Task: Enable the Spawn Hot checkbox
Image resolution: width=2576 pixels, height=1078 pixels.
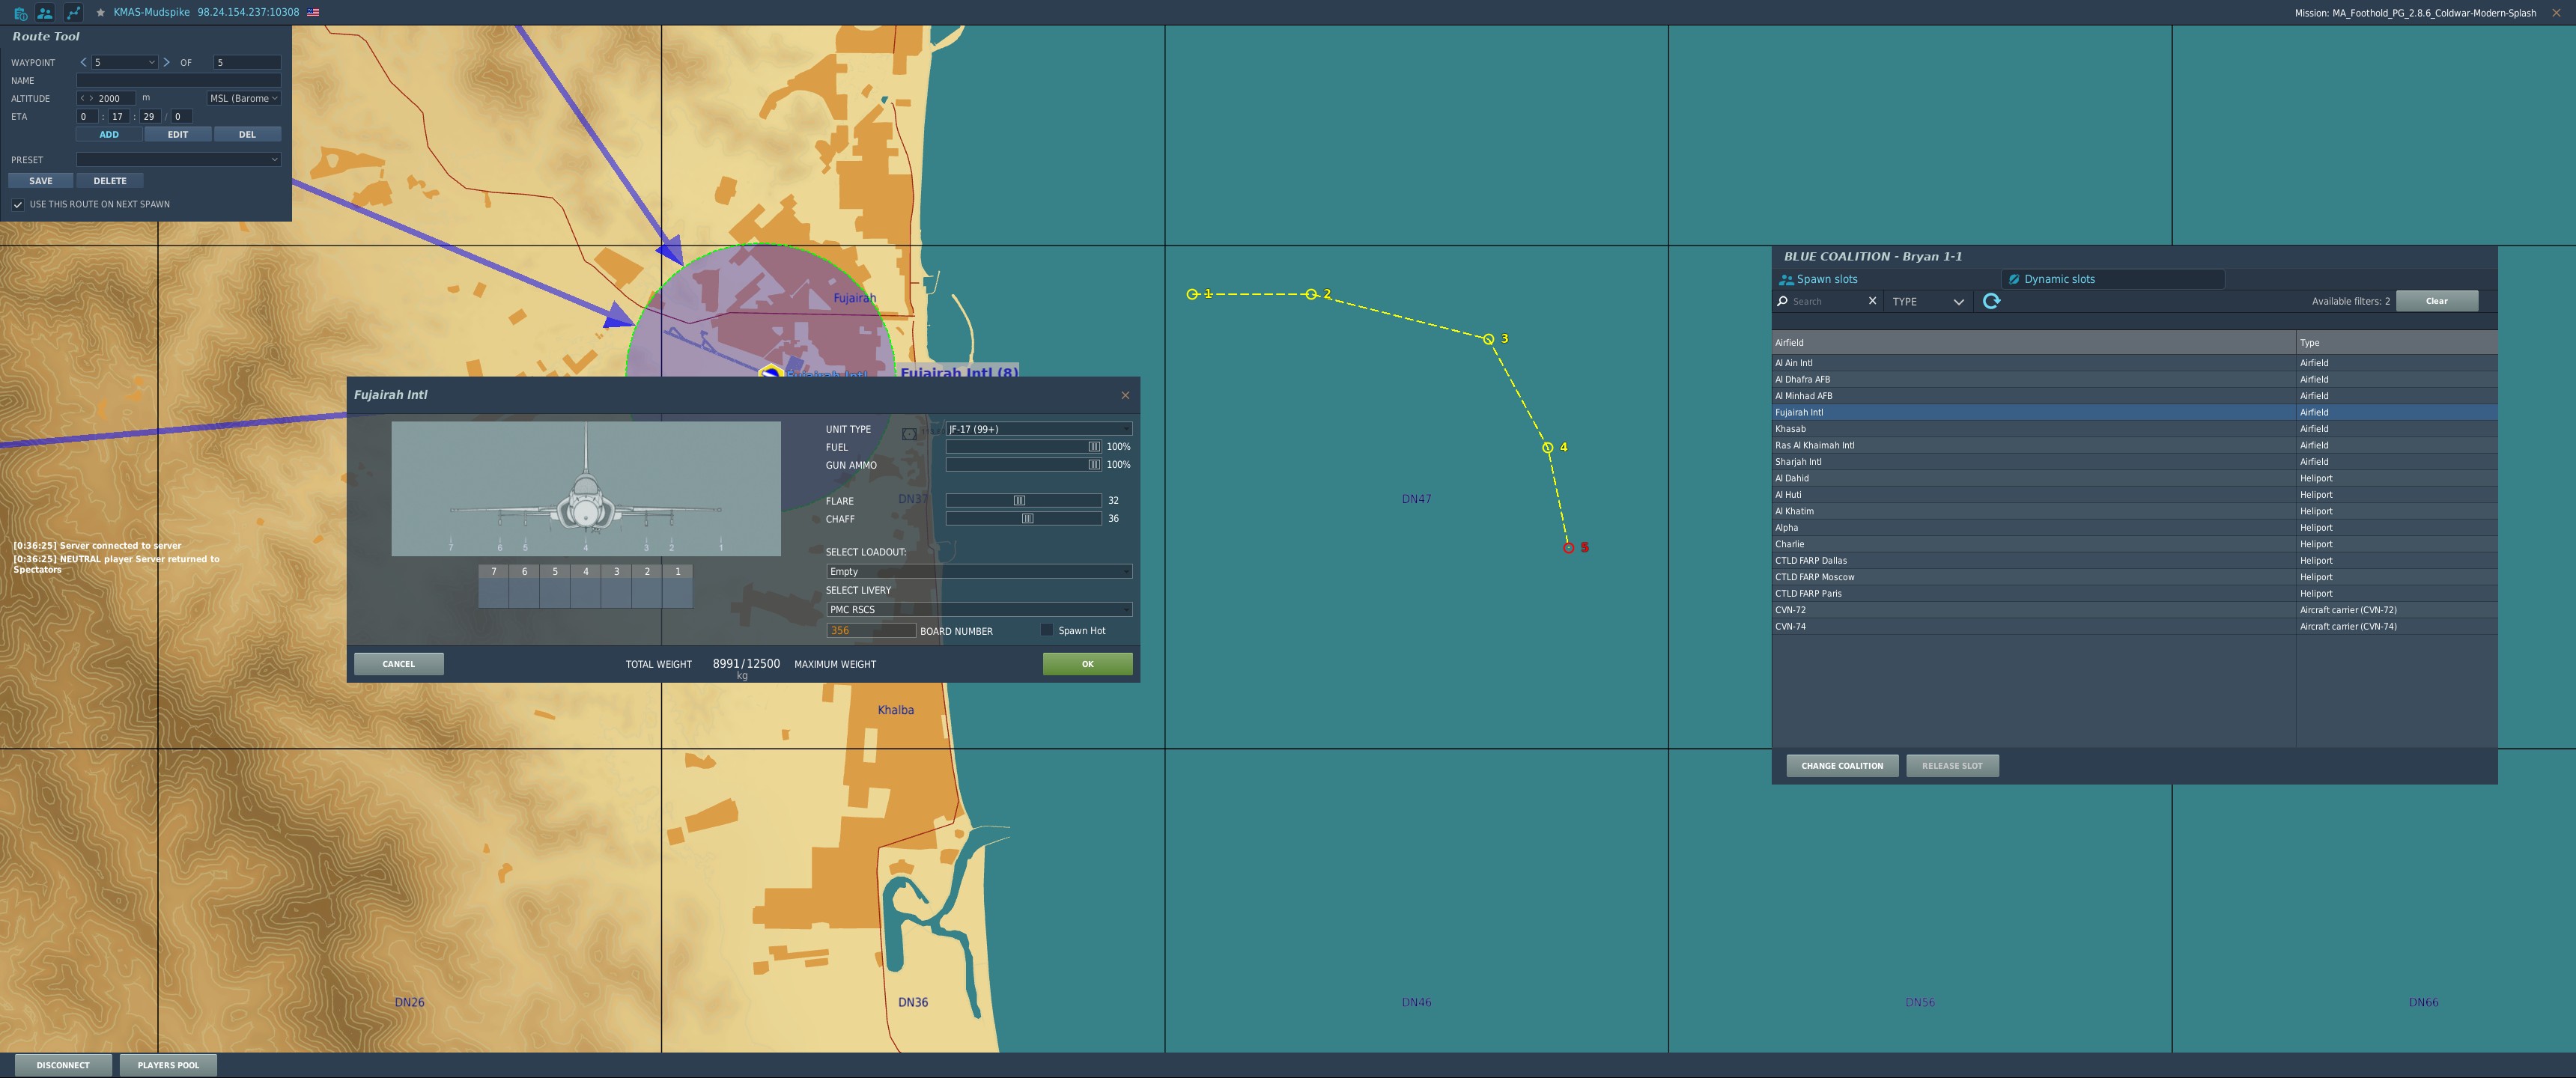Action: click(1046, 630)
